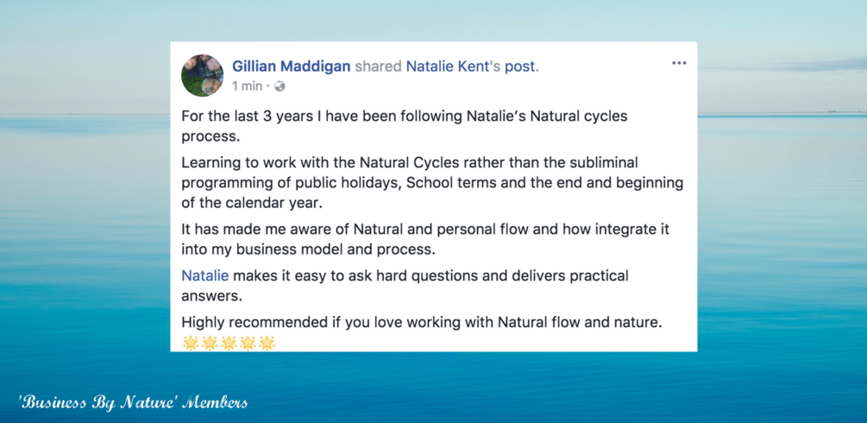The width and height of the screenshot is (867, 423).
Task: Open Gillian Maddigan's profile name link
Action: [291, 66]
